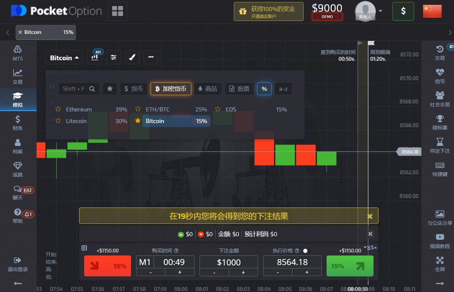Toggle 全屏 fullscreen mode

[x=440, y=264]
